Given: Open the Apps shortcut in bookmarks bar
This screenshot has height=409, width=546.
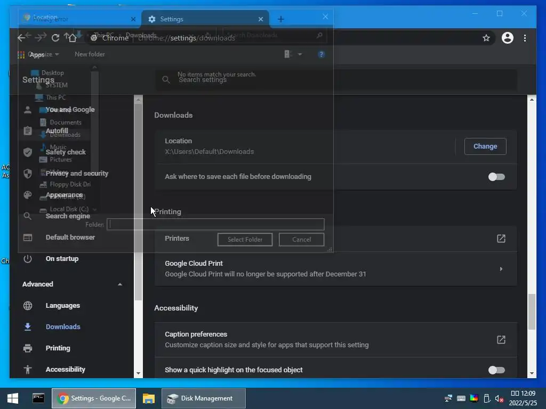Looking at the screenshot, I should point(31,55).
